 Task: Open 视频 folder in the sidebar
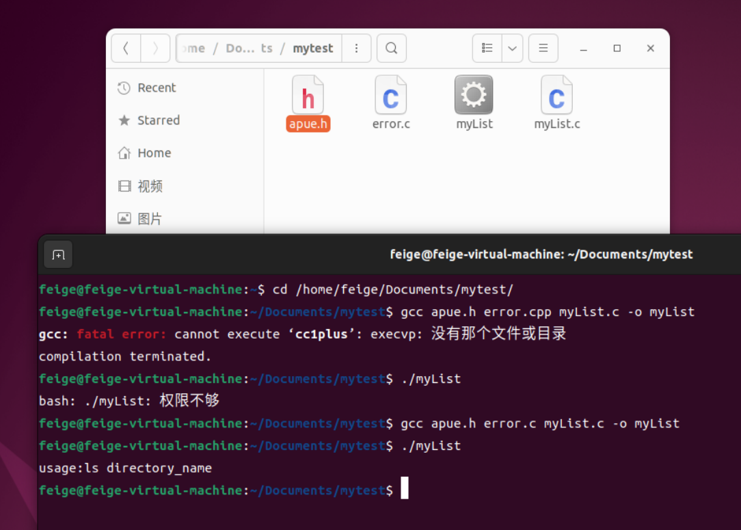click(185, 186)
